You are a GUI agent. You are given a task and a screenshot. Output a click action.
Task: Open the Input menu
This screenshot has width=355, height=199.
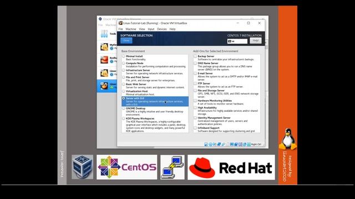151,29
